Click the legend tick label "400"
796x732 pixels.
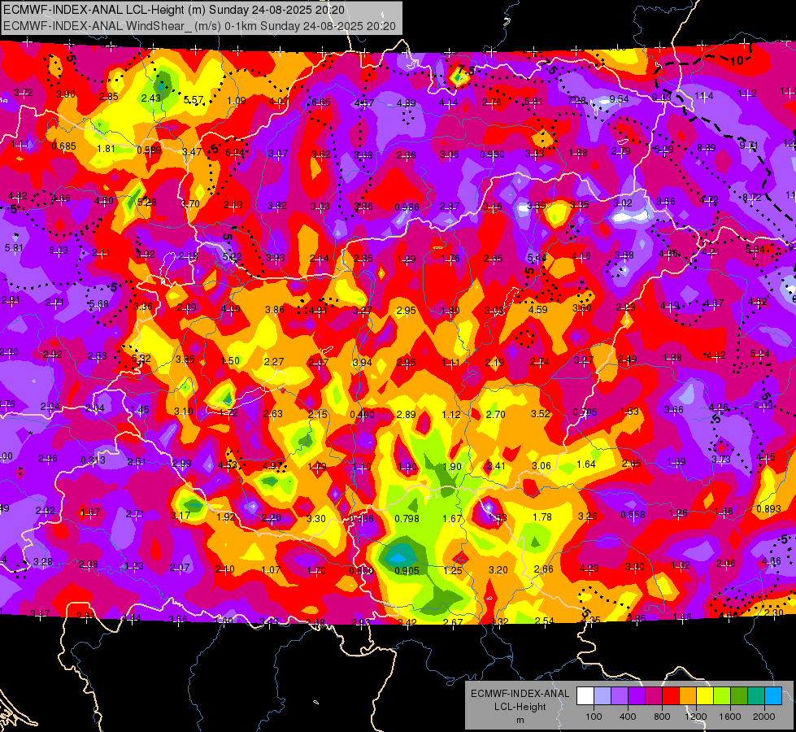point(628,717)
